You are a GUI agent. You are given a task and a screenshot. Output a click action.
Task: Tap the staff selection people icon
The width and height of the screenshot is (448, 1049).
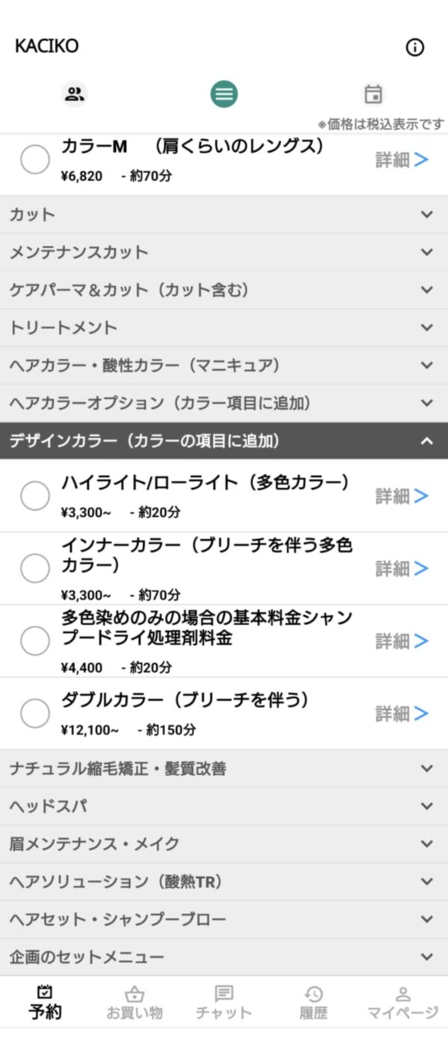tap(74, 94)
